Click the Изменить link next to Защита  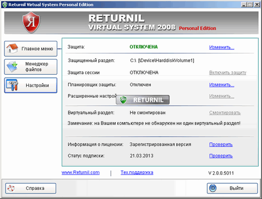(x=222, y=47)
